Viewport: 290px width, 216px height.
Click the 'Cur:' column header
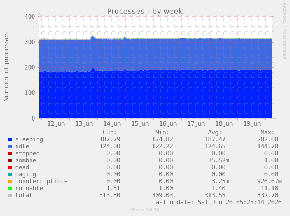(x=110, y=133)
